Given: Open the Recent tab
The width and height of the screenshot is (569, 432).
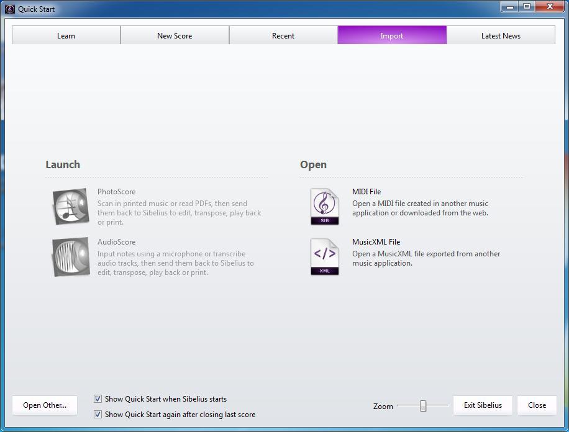Looking at the screenshot, I should 283,35.
